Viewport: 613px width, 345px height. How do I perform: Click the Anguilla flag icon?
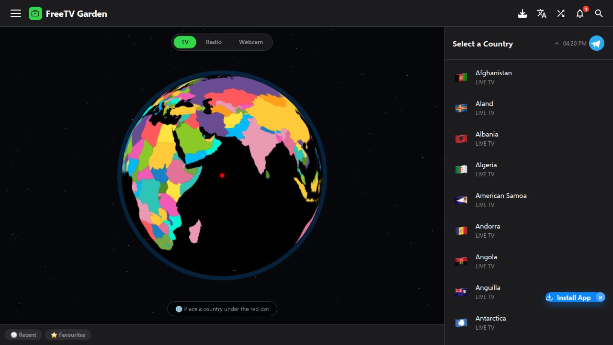pyautogui.click(x=461, y=292)
